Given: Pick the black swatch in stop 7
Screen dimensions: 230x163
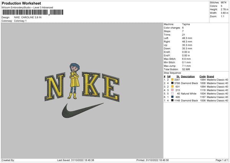Looking at the screenshot, I should point(172,100).
